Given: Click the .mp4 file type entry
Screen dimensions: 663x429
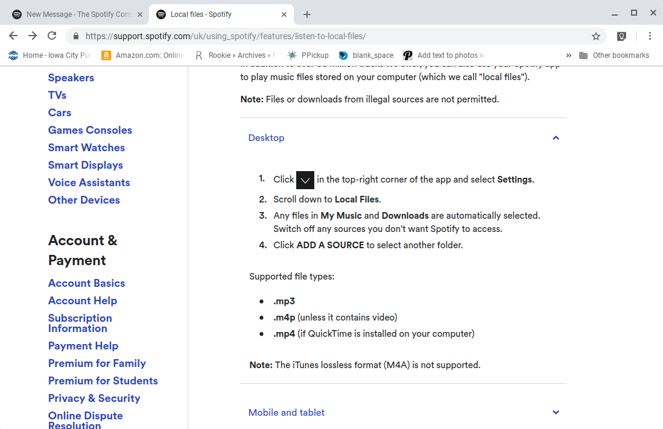Looking at the screenshot, I should tap(374, 334).
